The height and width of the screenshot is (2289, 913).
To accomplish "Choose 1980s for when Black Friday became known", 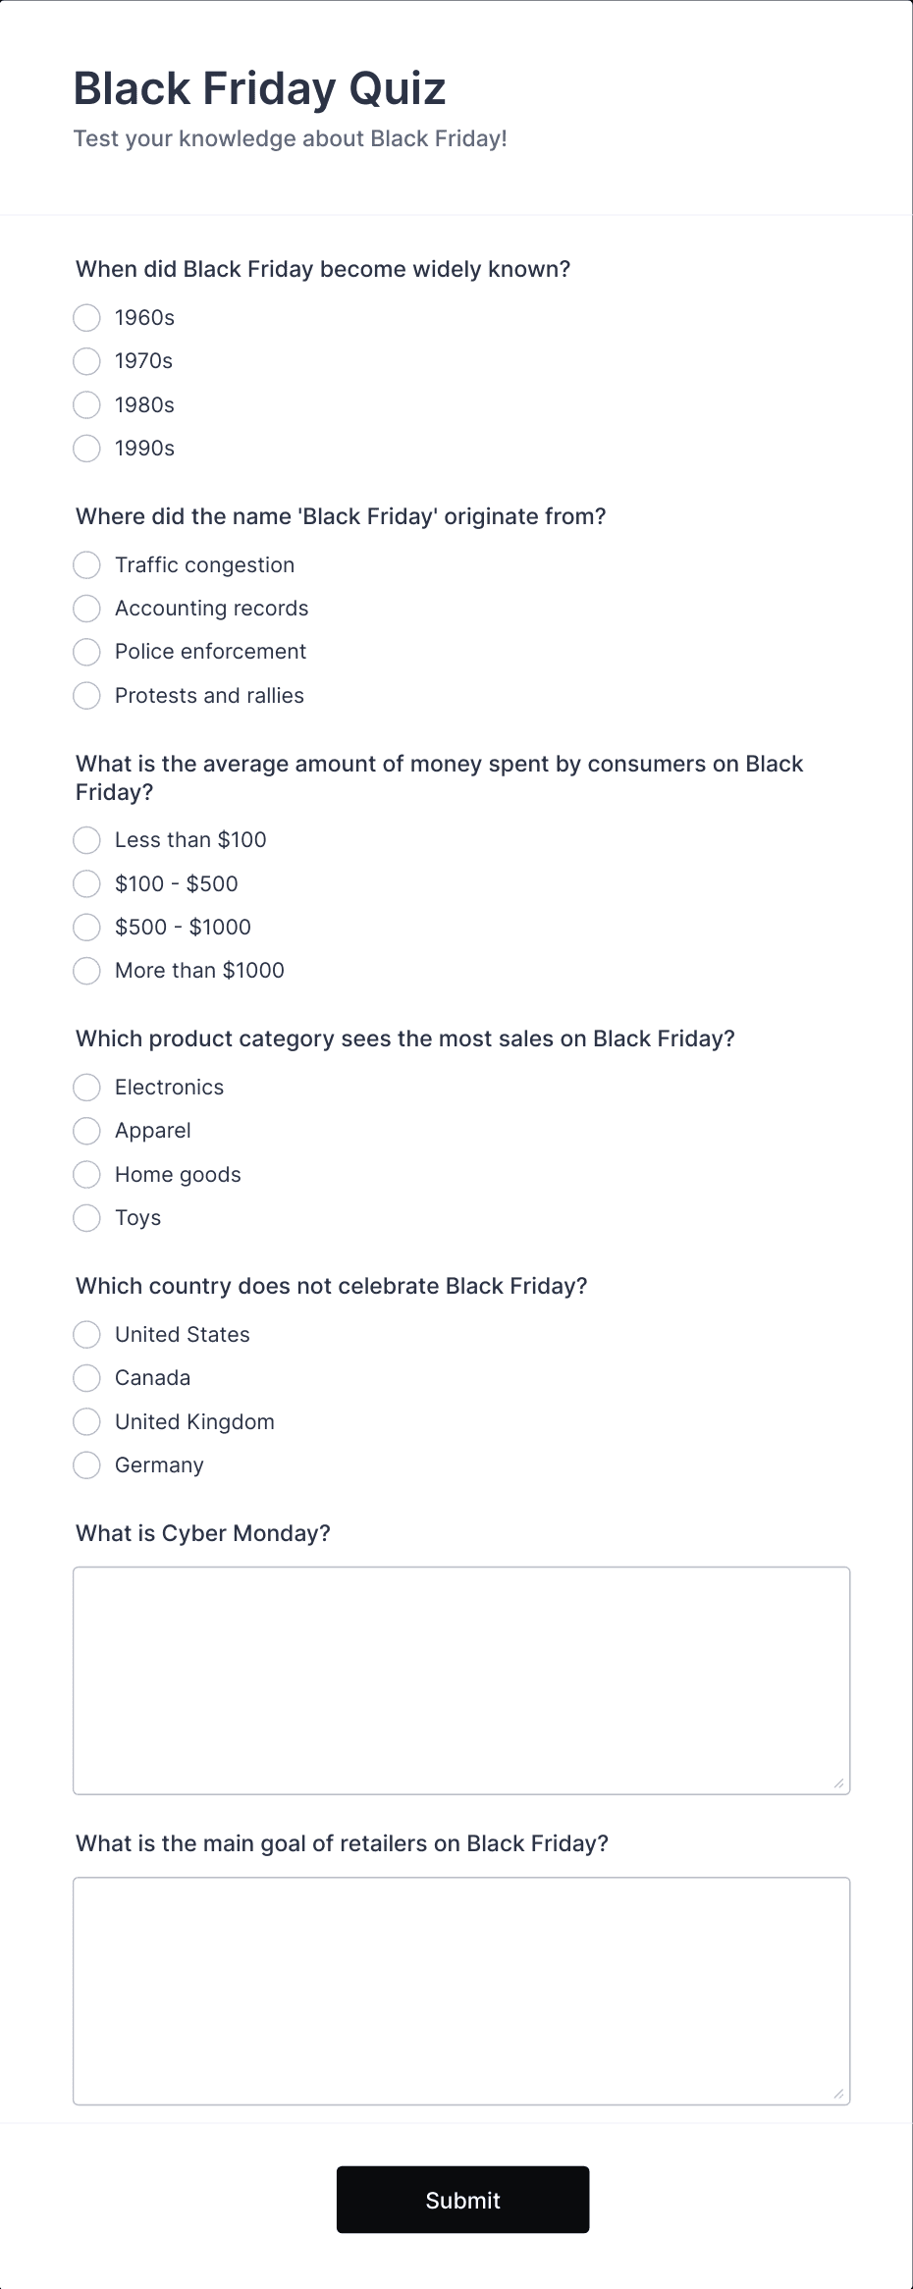I will [86, 404].
